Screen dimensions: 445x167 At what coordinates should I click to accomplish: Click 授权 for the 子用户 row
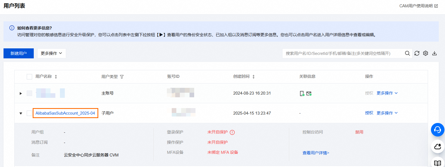[x=369, y=113]
